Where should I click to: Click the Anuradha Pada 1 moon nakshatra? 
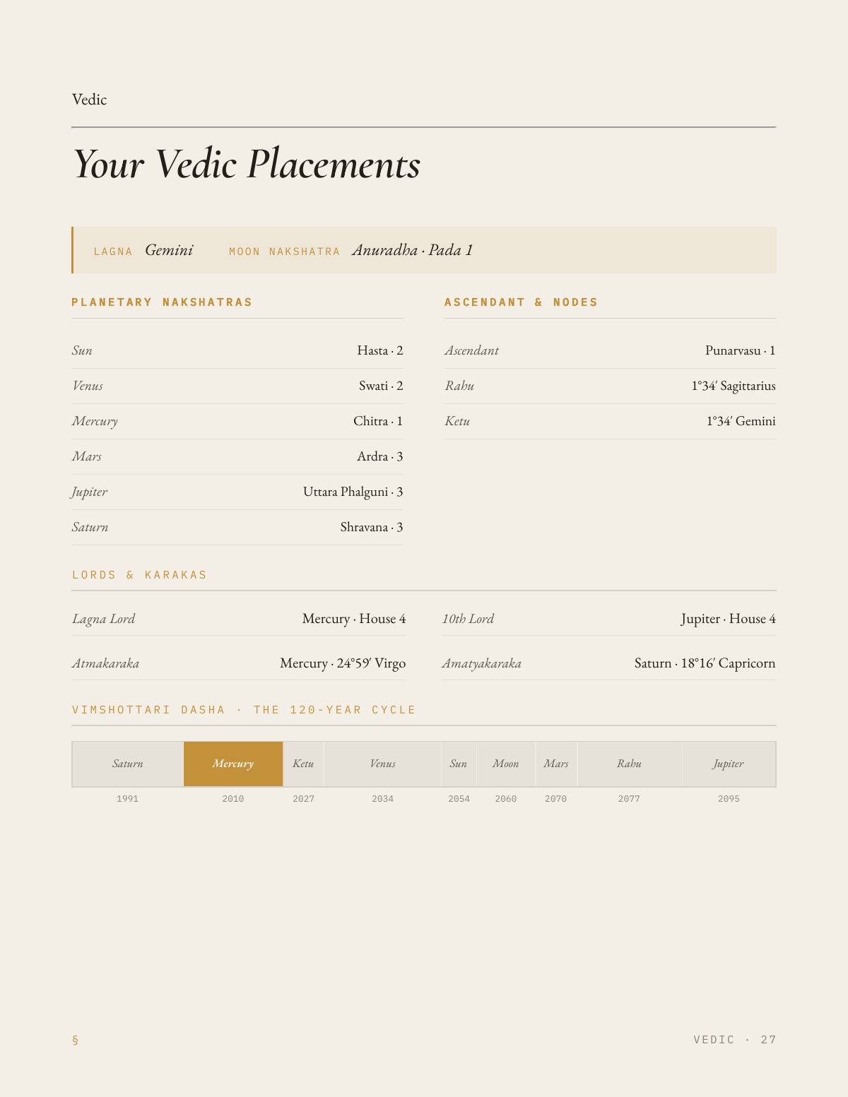[x=413, y=250]
